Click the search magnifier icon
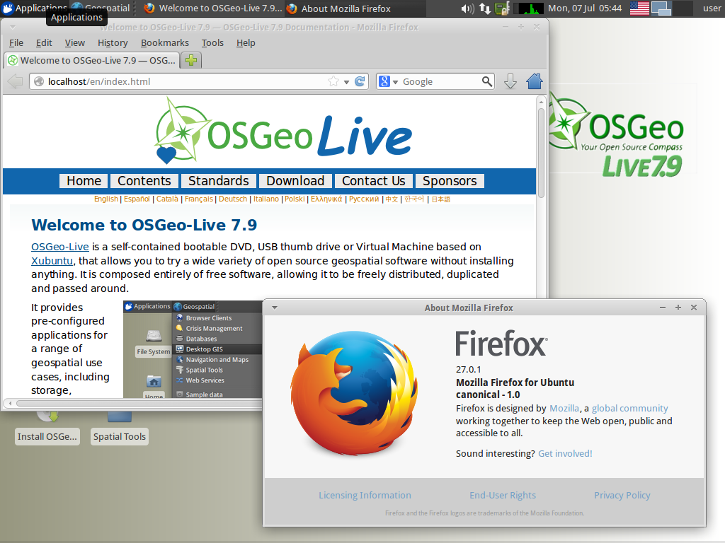 point(487,82)
